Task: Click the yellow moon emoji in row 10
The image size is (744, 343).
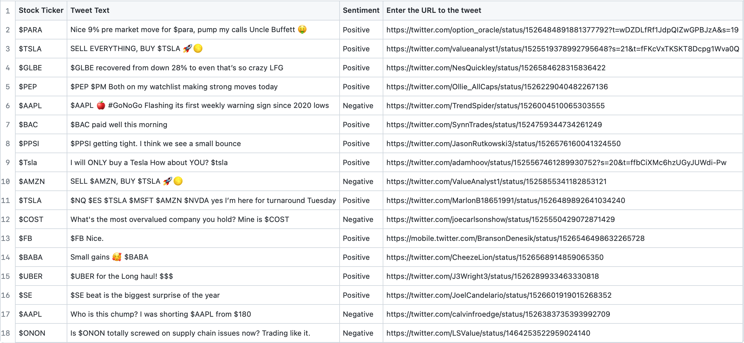Action: [x=178, y=181]
